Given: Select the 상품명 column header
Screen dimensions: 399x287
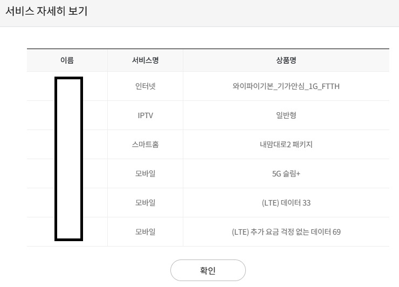Looking at the screenshot, I should pyautogui.click(x=286, y=60).
